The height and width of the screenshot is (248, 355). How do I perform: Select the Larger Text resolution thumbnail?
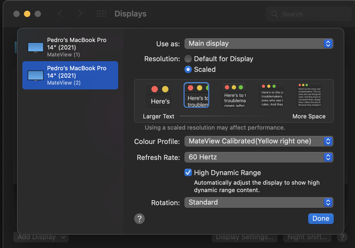[x=159, y=95]
